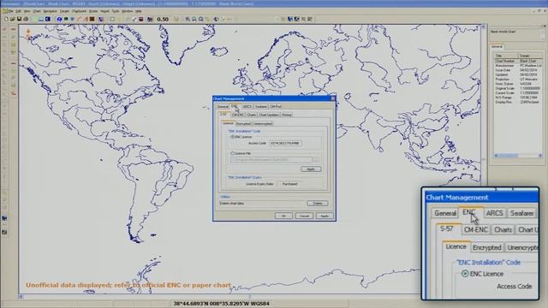
Task: Click the Print toolbar icon
Action: [26, 19]
